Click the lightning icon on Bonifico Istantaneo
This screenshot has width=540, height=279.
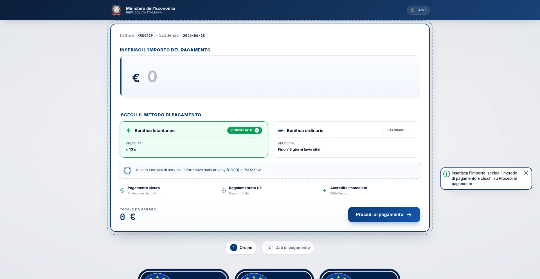click(x=129, y=130)
